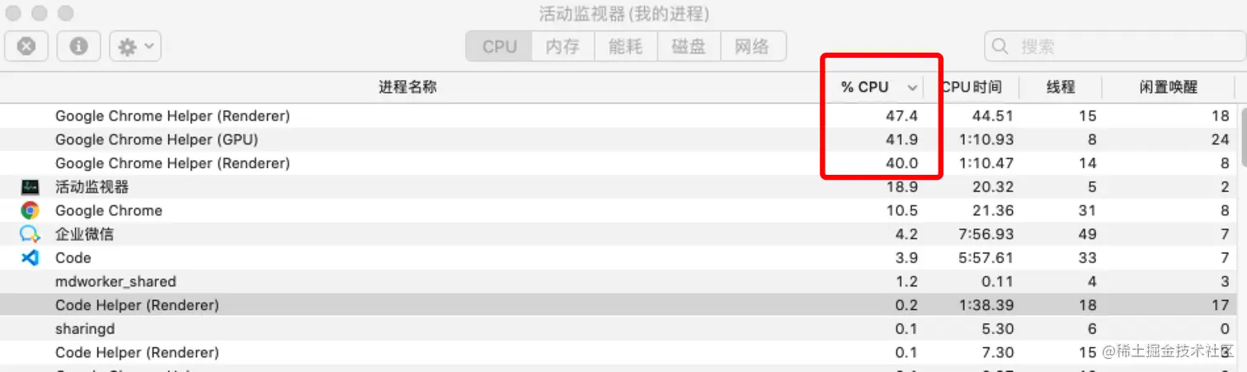
Task: Switch to the 内存 tab
Action: (x=562, y=47)
